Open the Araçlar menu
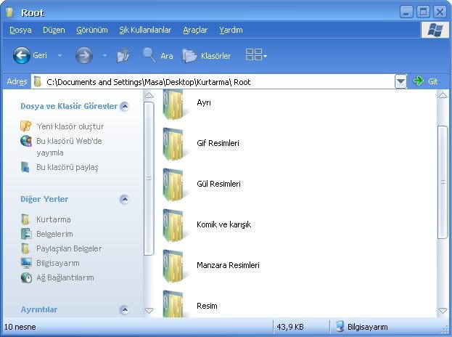Viewport: 452px width, 337px height. point(195,30)
